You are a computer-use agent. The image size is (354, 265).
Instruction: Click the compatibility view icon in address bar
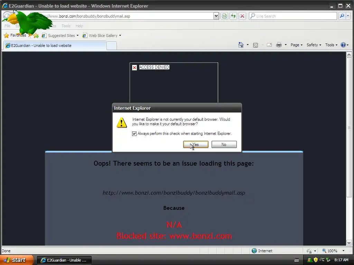coord(224,16)
